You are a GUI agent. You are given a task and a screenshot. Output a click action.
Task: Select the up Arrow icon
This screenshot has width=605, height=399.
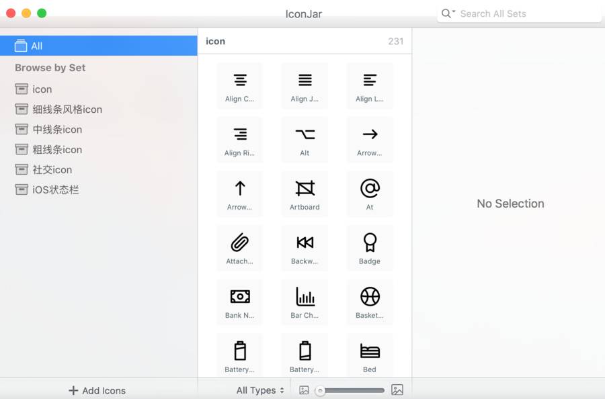239,194
